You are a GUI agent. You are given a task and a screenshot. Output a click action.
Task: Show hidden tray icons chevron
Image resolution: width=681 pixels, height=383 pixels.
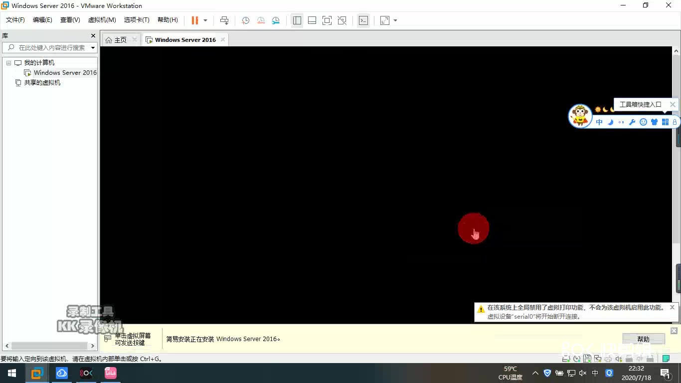click(x=535, y=373)
